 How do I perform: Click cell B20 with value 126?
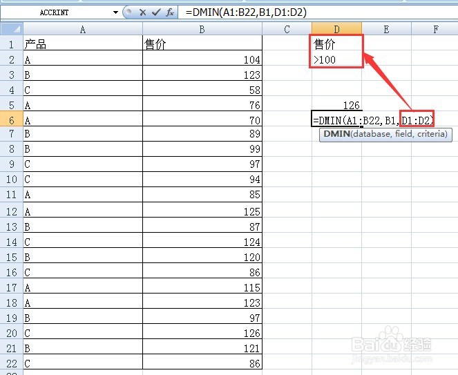coord(202,331)
